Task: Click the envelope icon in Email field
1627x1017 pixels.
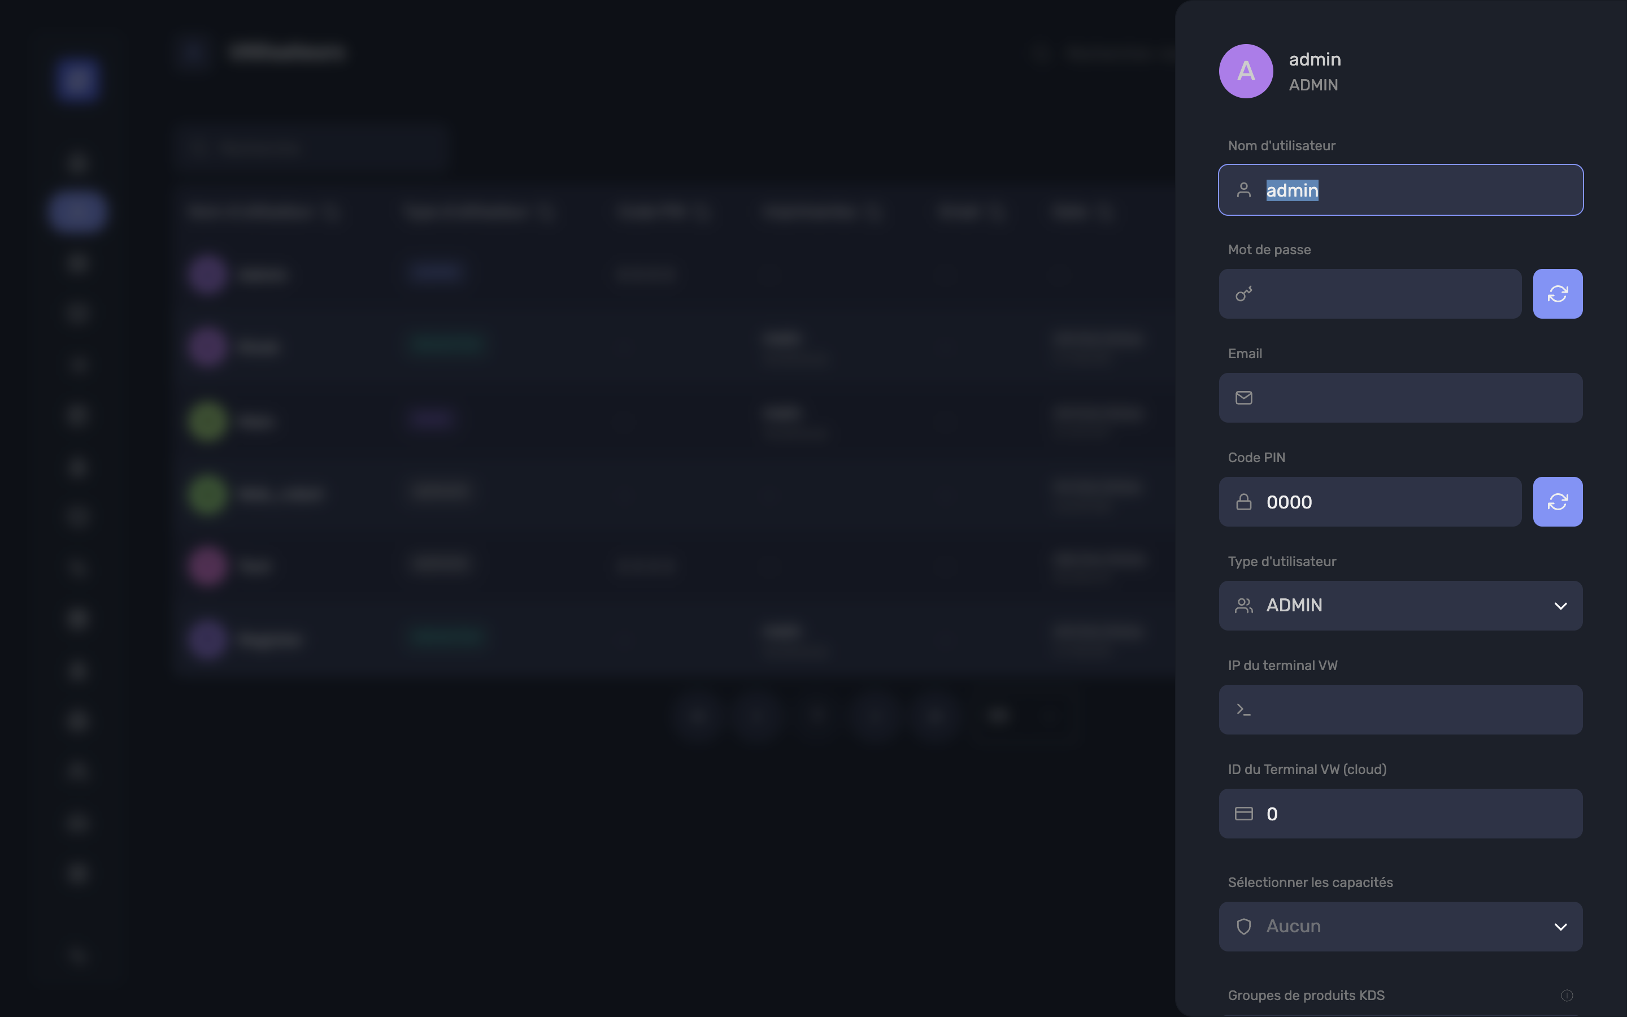Action: [1244, 398]
